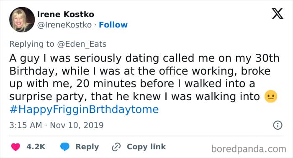Select the Nov 10, 2019 date
Viewport: 293px width, 158px height.
click(77, 125)
